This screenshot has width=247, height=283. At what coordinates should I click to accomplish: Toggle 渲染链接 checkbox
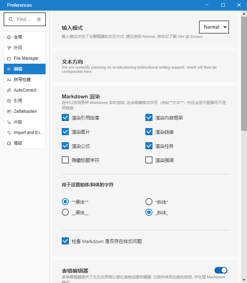pos(149,132)
